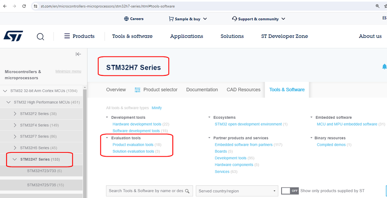Click the browser back arrow
The width and height of the screenshot is (387, 198).
pyautogui.click(x=5, y=6)
